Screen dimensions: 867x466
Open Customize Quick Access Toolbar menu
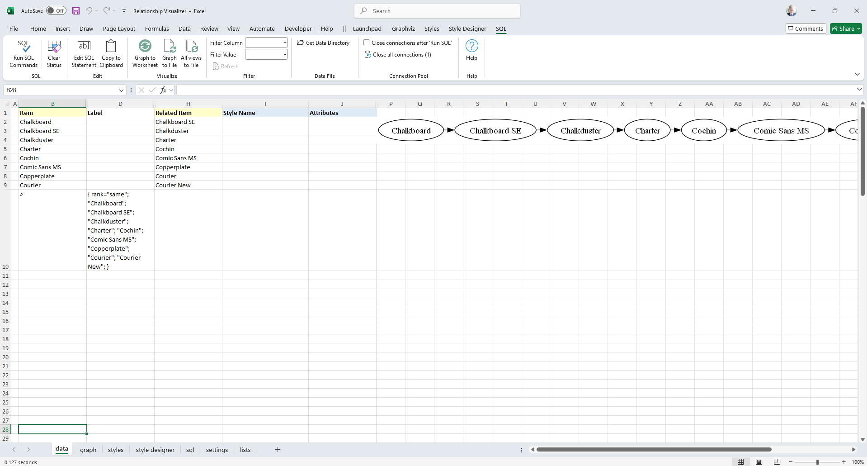124,11
